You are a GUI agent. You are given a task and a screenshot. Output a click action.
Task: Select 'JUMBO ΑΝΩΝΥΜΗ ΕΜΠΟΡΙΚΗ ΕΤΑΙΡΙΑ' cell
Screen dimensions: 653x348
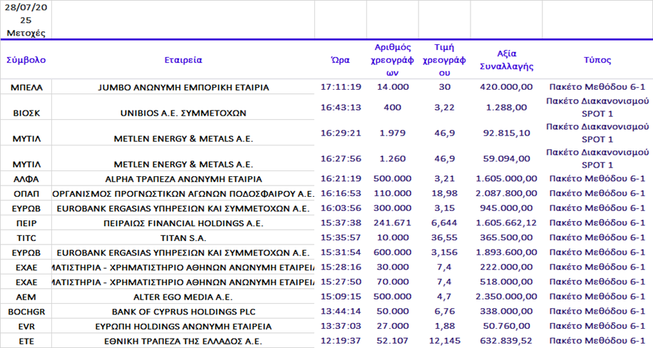[x=183, y=88]
